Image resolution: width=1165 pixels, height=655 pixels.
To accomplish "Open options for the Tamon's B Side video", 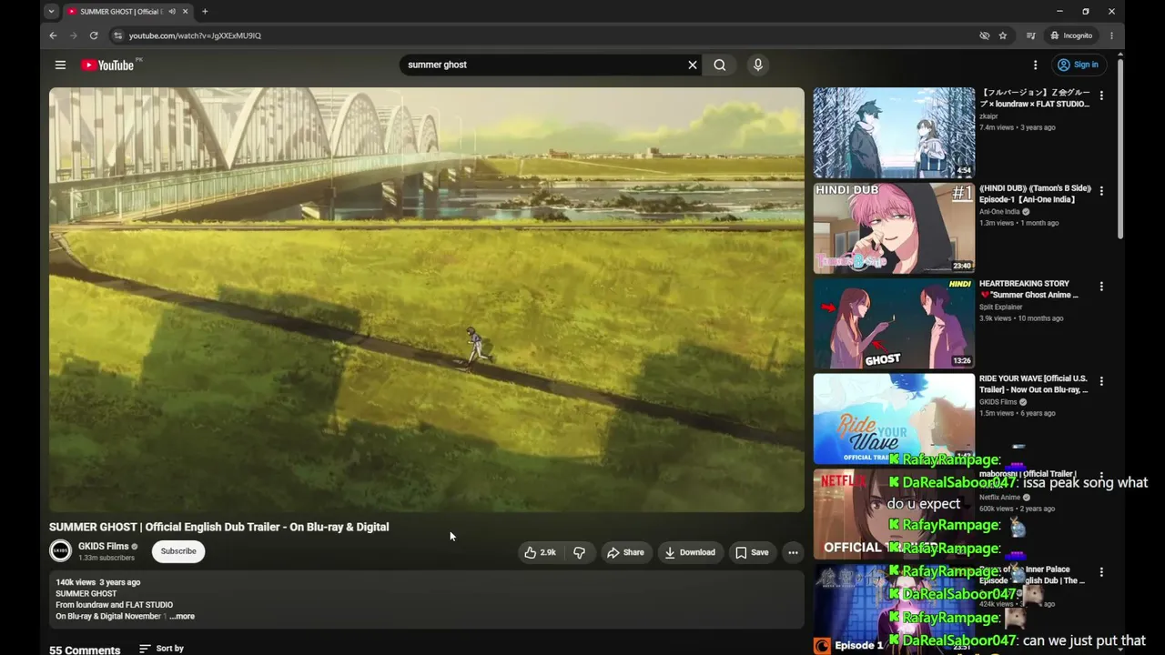I will pos(1101,191).
